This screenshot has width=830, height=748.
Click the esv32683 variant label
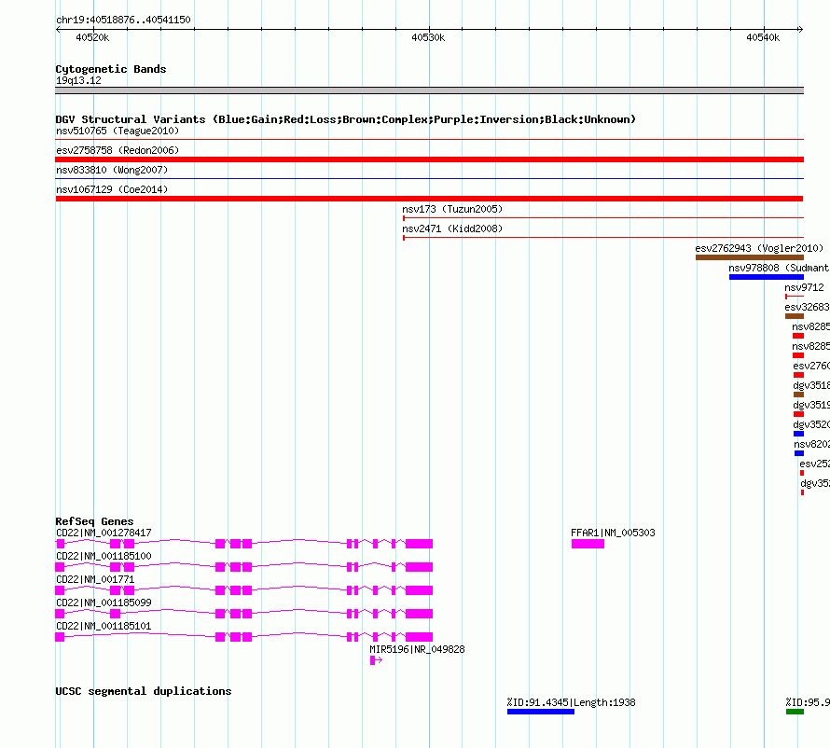point(807,307)
